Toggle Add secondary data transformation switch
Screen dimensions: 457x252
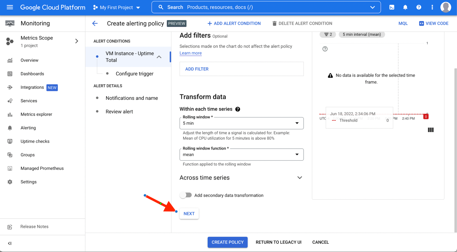(186, 195)
